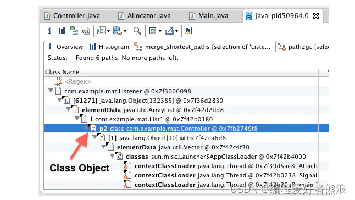Collapse the classes AppClassLoader node

point(112,155)
